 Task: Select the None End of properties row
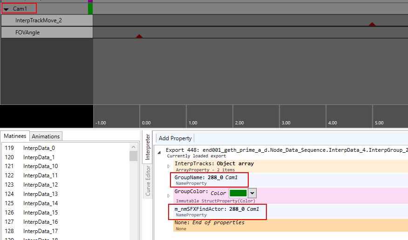pos(290,225)
